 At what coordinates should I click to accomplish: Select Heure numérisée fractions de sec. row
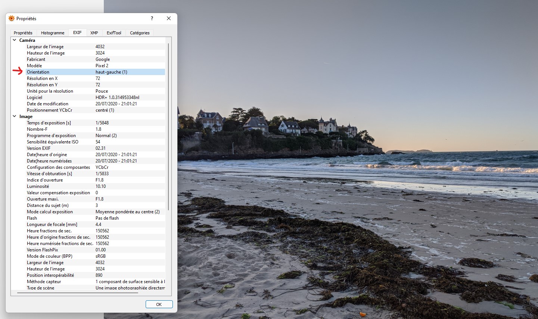pos(95,244)
